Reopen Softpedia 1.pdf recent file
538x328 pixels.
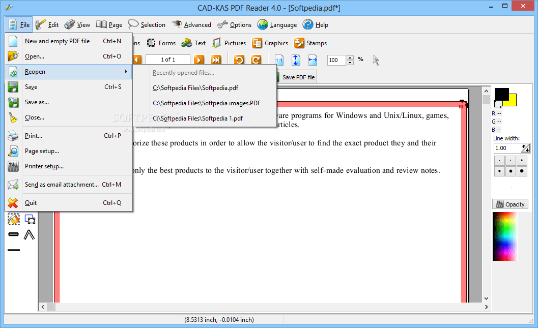(x=197, y=118)
